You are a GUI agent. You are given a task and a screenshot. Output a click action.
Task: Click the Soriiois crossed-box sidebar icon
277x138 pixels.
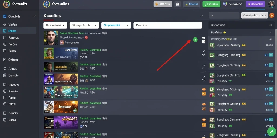5,75
